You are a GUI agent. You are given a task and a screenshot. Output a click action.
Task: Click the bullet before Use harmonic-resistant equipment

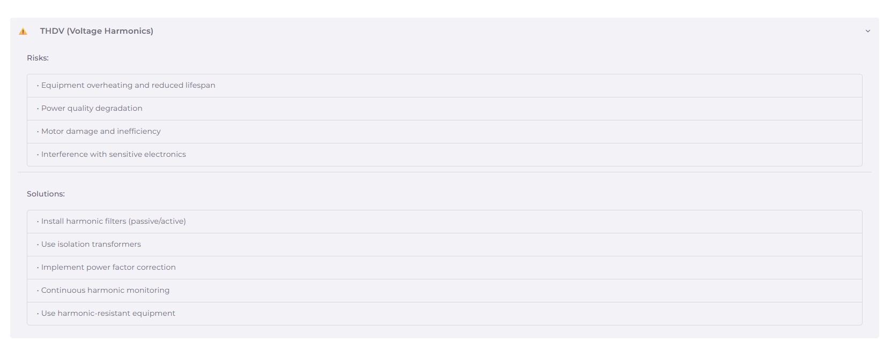(x=38, y=314)
